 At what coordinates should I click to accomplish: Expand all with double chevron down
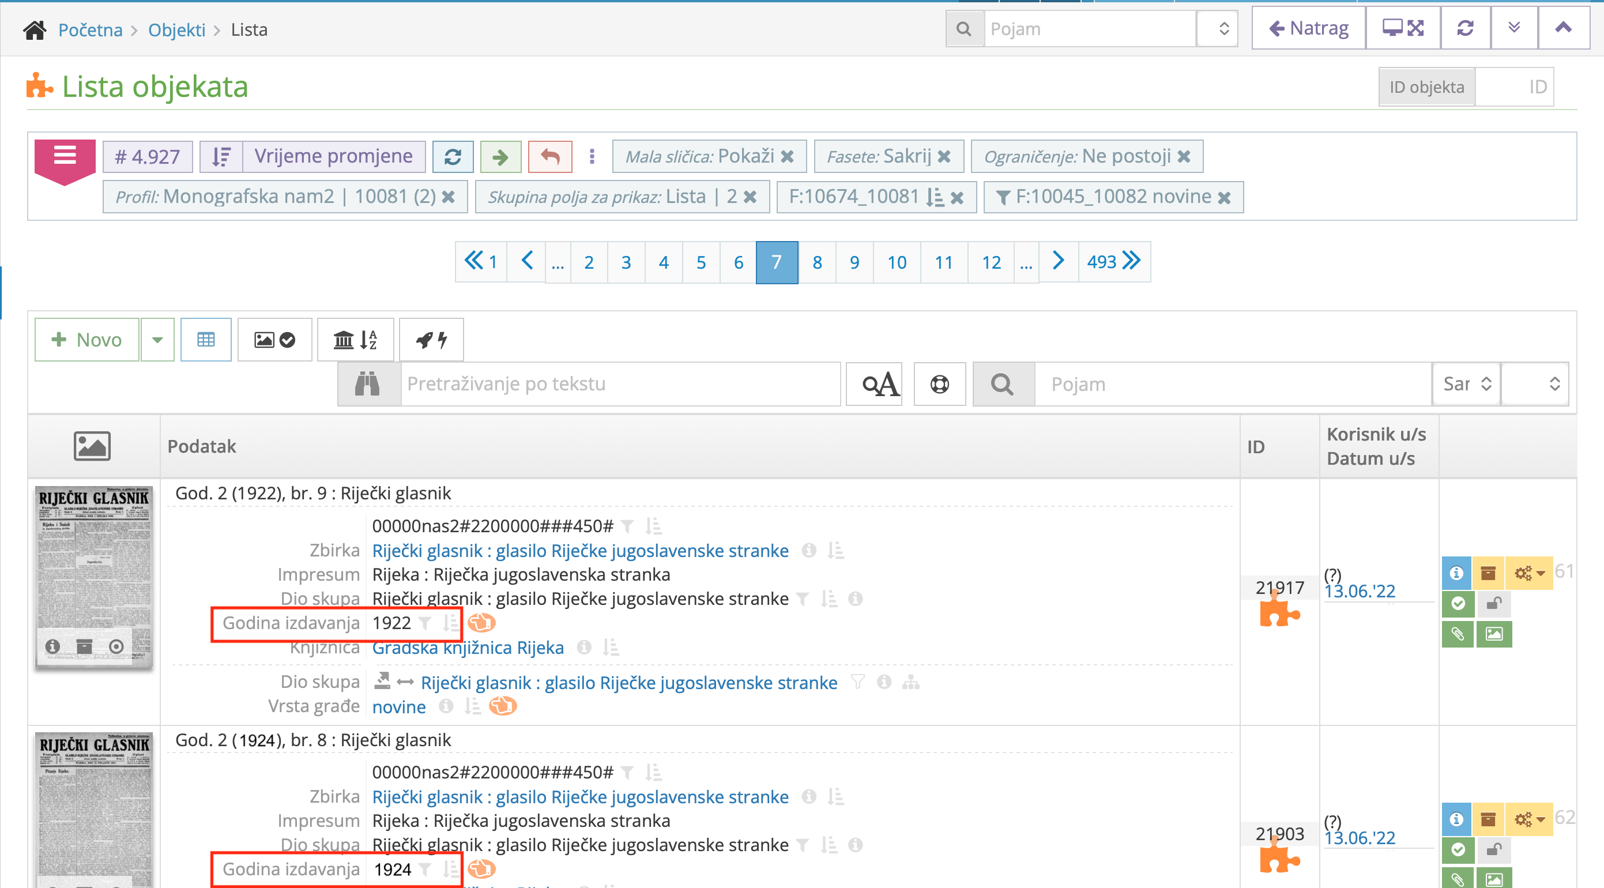(x=1514, y=28)
